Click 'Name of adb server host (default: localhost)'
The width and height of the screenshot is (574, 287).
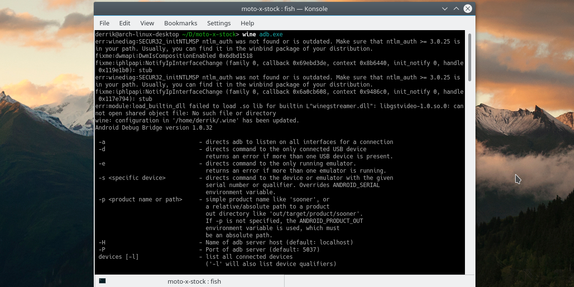click(x=279, y=243)
